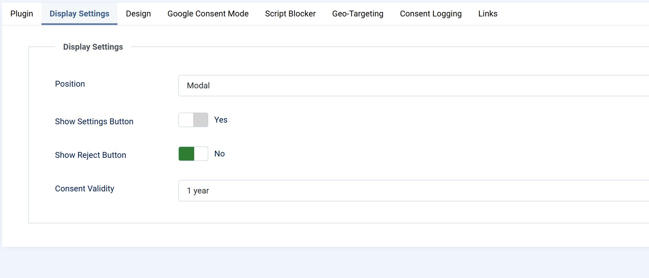Open the Design tab
The height and width of the screenshot is (278, 649).
coord(138,14)
